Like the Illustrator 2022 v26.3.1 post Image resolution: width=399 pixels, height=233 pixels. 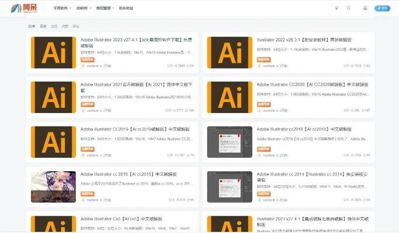click(365, 66)
